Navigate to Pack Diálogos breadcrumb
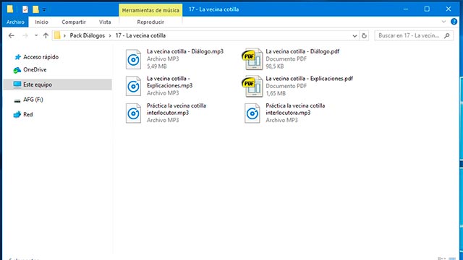Viewport: 463px width, 260px height. (x=87, y=35)
